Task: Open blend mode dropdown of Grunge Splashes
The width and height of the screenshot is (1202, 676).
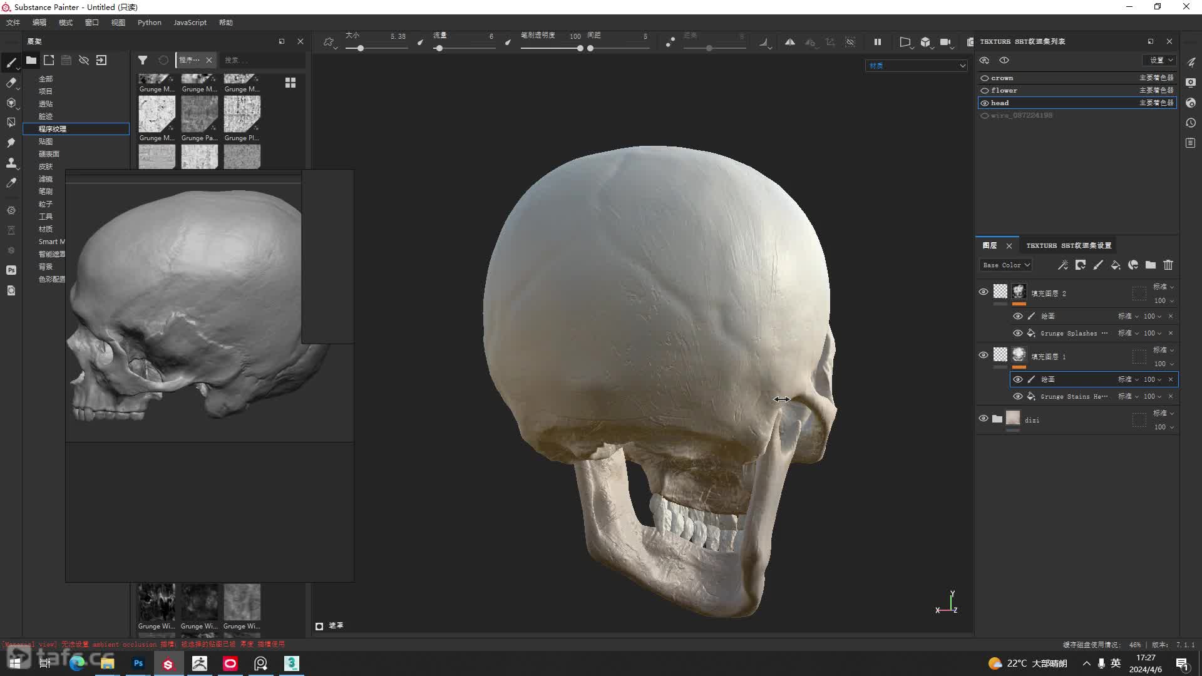Action: [x=1128, y=333]
